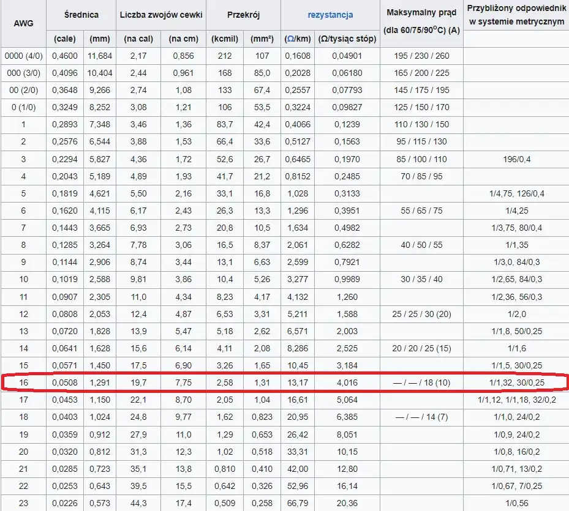Viewport: 569px width, 511px height.
Task: Click diameter value 7,348 mm
Action: (100, 124)
